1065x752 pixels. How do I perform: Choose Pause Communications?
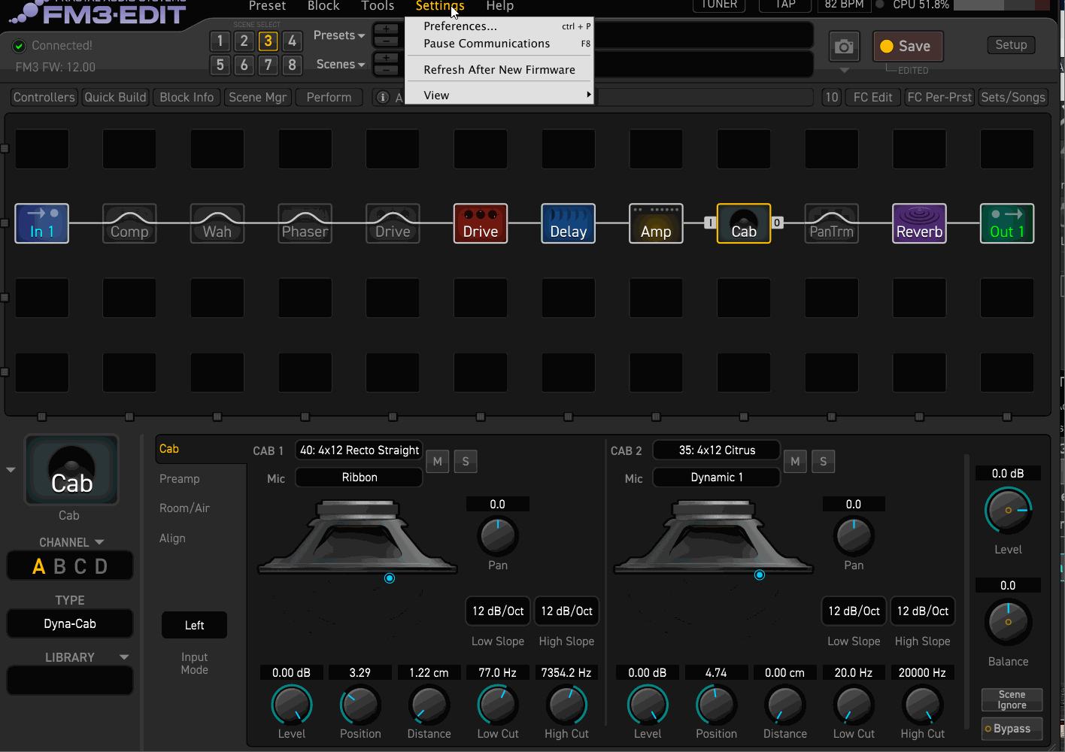(x=499, y=44)
